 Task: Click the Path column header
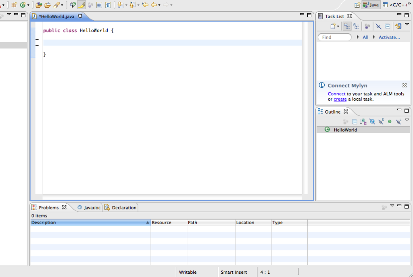211,223
